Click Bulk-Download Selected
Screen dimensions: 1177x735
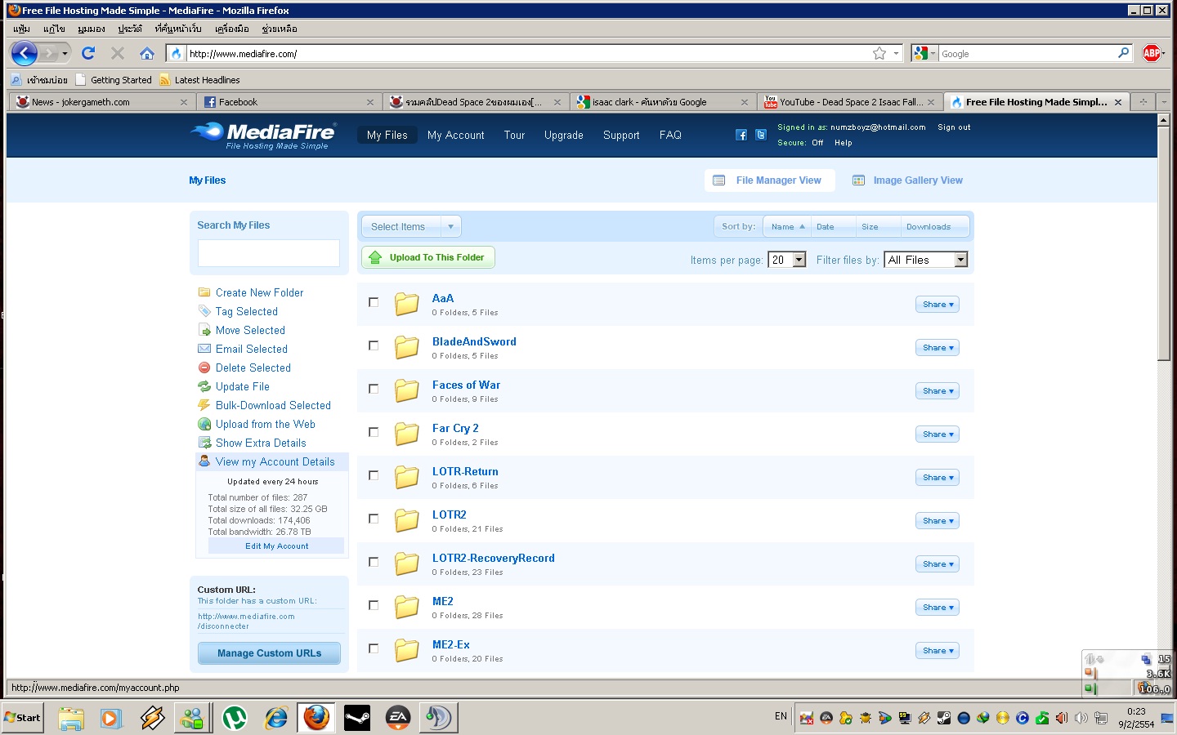273,405
